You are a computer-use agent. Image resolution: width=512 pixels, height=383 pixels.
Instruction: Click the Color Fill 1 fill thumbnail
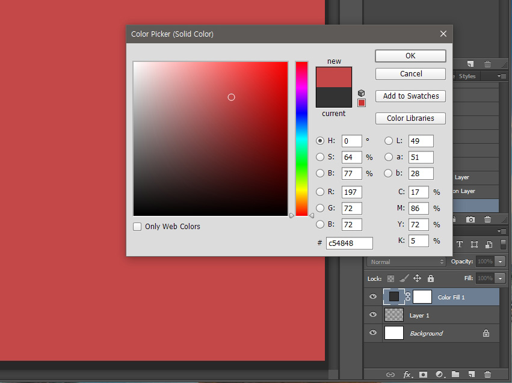click(394, 297)
